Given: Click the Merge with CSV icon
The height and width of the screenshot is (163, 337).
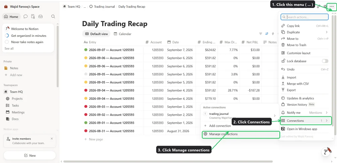Looking at the screenshot, I should [x=283, y=84].
